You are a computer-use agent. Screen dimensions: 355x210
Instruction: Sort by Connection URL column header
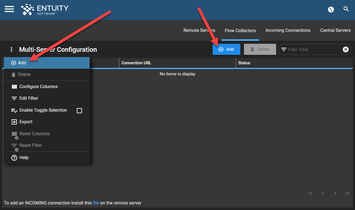click(x=177, y=63)
